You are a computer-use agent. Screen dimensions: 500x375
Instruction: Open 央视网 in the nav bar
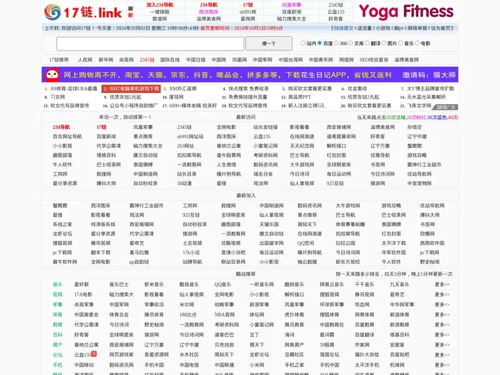(126, 60)
